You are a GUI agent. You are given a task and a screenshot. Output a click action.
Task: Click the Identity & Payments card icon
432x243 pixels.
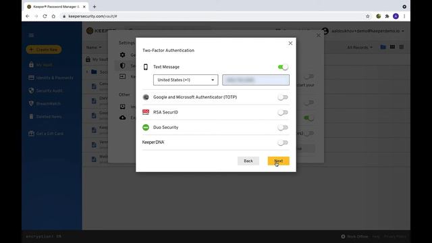click(x=31, y=78)
